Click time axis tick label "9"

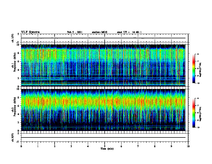171,146
